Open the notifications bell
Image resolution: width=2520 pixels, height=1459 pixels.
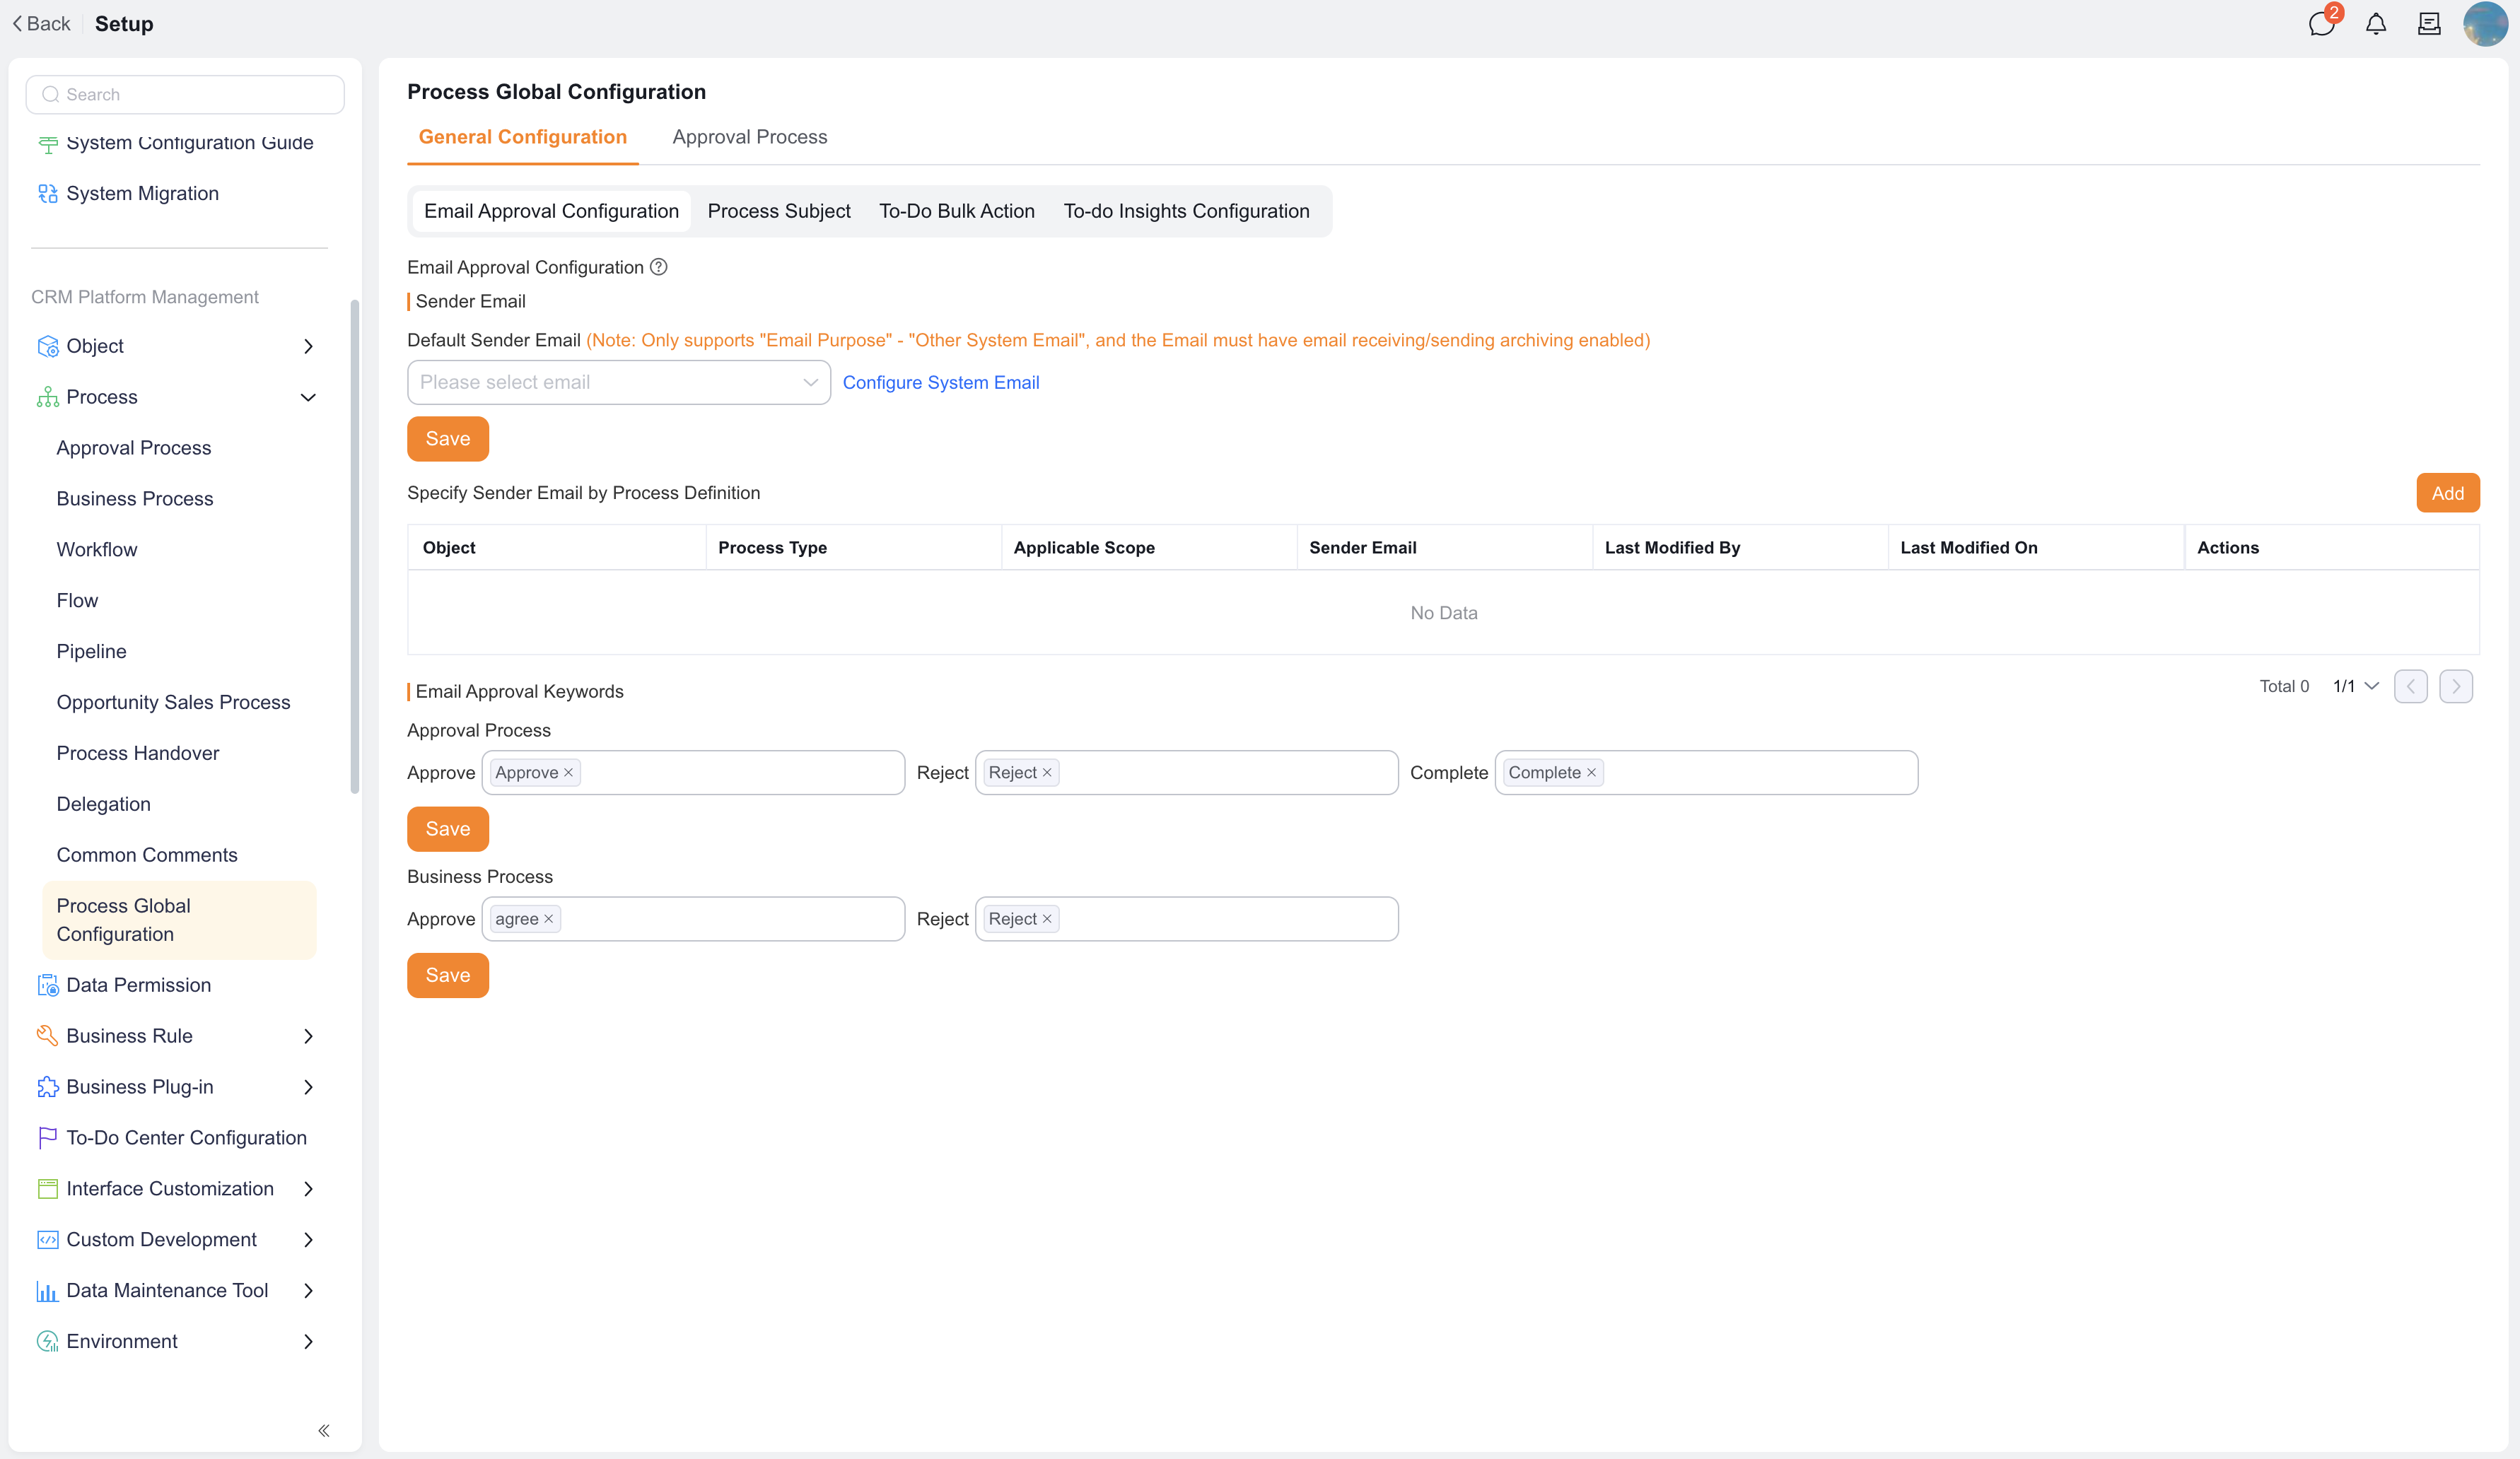coord(2376,24)
